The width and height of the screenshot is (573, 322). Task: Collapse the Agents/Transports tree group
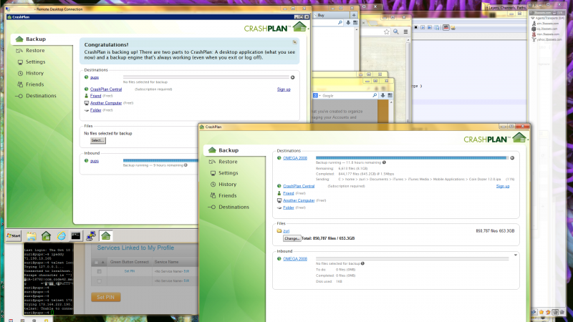point(532,18)
